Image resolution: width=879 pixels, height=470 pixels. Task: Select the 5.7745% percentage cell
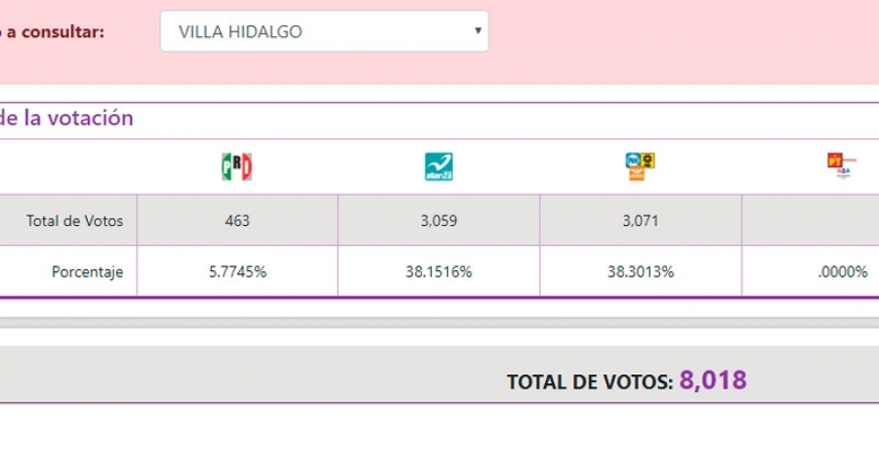[236, 272]
